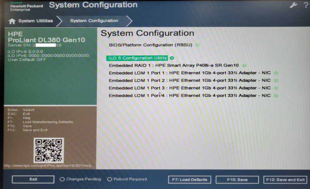Open help via the question mark icon
Image resolution: width=310 pixels, height=189 pixels.
pyautogui.click(x=305, y=5)
